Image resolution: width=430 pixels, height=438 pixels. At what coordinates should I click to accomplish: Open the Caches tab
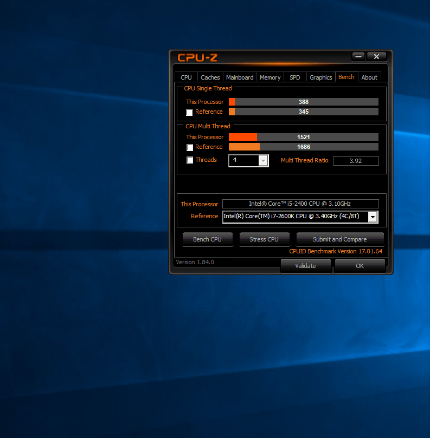(210, 77)
